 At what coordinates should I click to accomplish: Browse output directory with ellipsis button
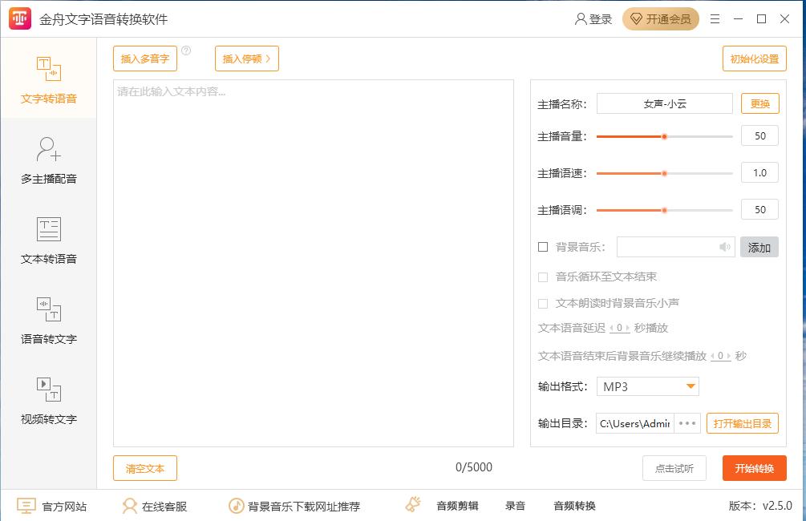pyautogui.click(x=687, y=424)
